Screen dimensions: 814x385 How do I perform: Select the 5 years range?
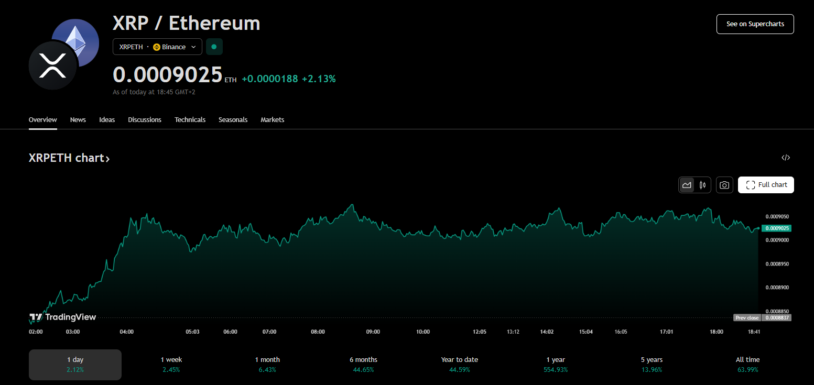click(652, 365)
